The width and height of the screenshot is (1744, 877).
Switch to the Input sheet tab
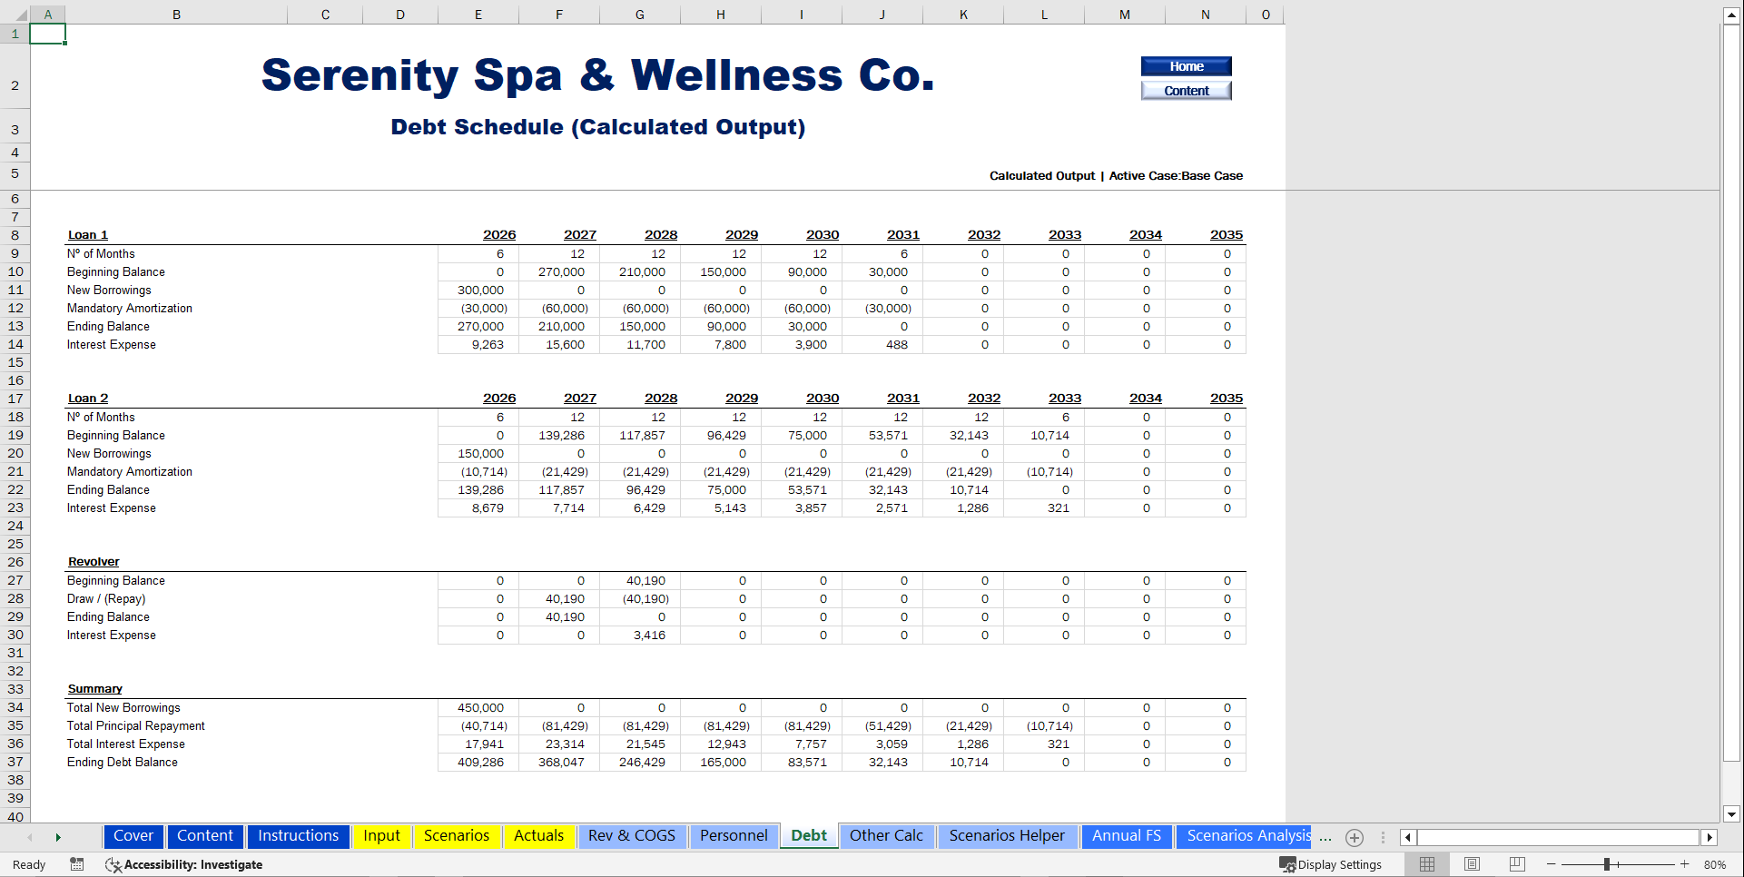click(x=381, y=836)
